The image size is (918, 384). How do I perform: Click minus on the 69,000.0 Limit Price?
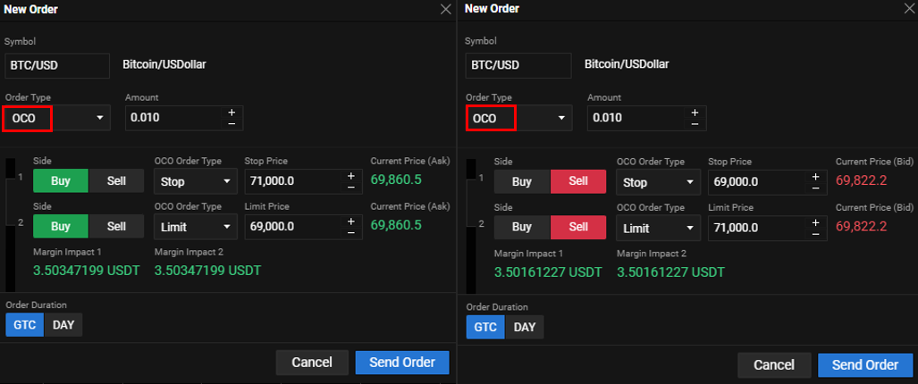[351, 233]
